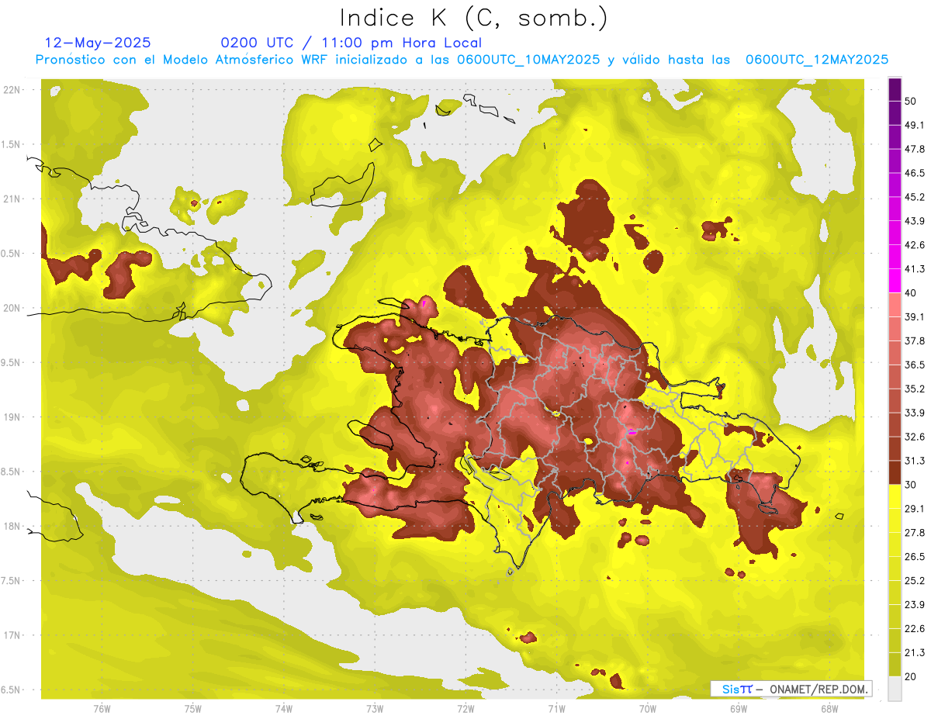Click the "74W" longitude label
This screenshot has height=719, width=931.
pyautogui.click(x=284, y=708)
